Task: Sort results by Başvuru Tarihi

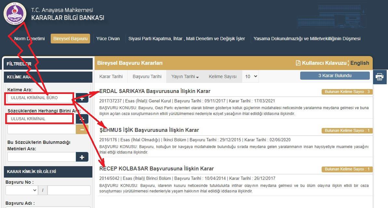Action: tap(147, 76)
